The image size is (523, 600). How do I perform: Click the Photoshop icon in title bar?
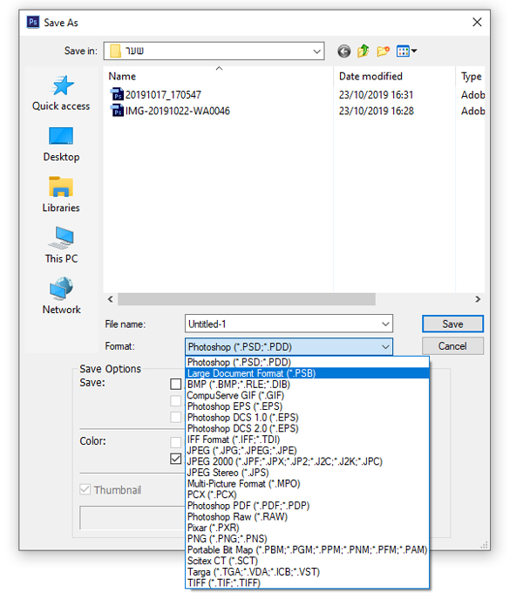[x=33, y=22]
